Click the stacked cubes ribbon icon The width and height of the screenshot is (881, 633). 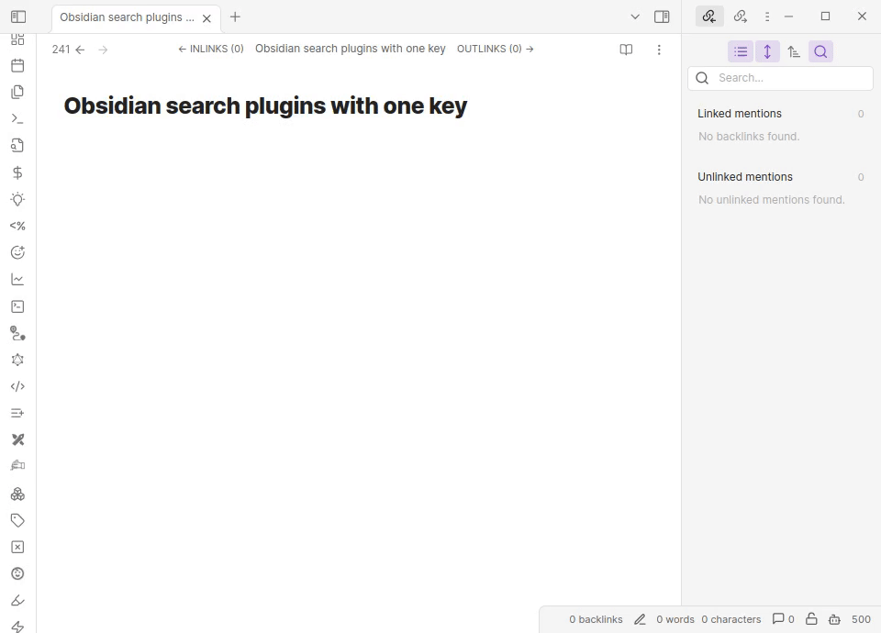[17, 494]
